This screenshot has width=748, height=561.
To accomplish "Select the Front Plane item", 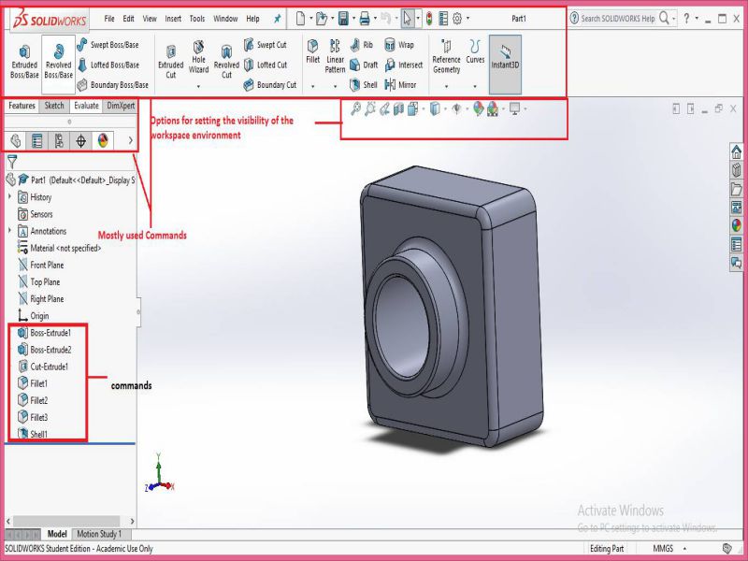I will pos(40,266).
